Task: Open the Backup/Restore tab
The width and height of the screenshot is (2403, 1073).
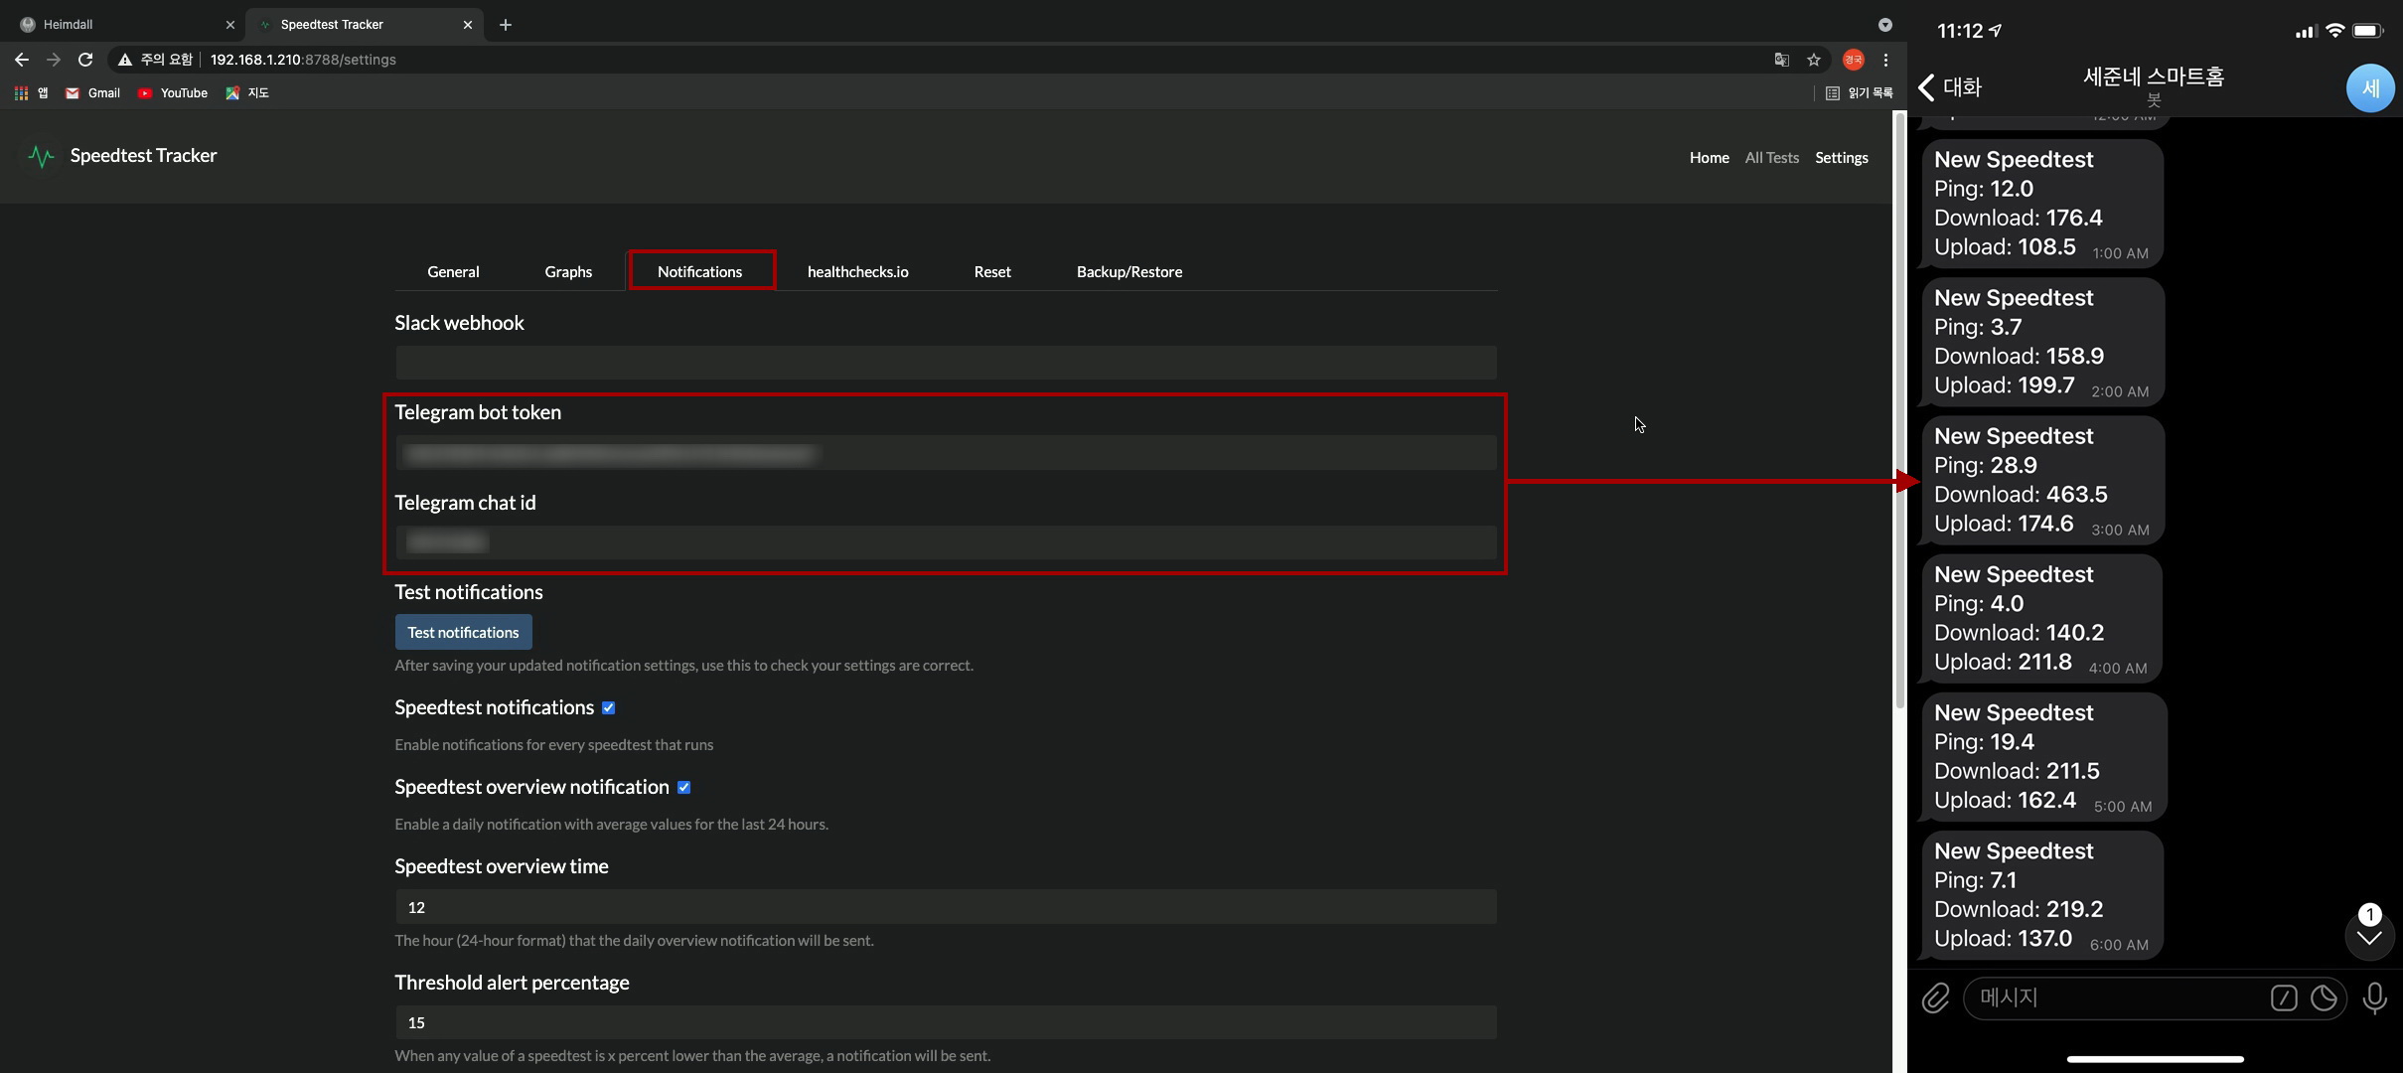Action: (x=1128, y=271)
